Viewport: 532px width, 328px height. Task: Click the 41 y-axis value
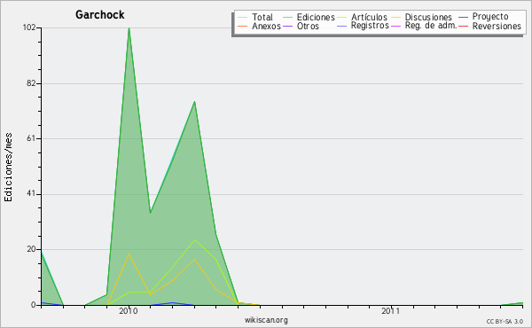[x=31, y=194]
